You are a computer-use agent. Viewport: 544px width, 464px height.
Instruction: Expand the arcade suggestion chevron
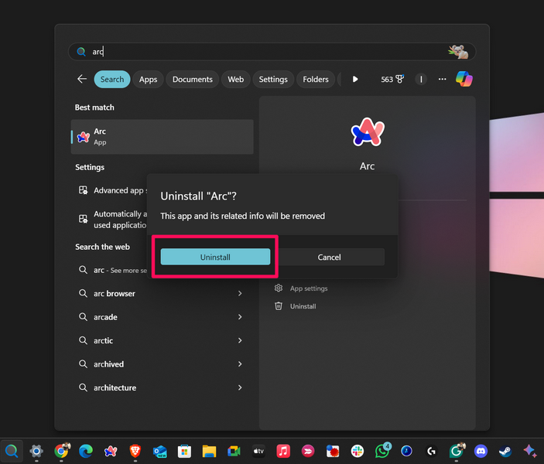tap(240, 317)
